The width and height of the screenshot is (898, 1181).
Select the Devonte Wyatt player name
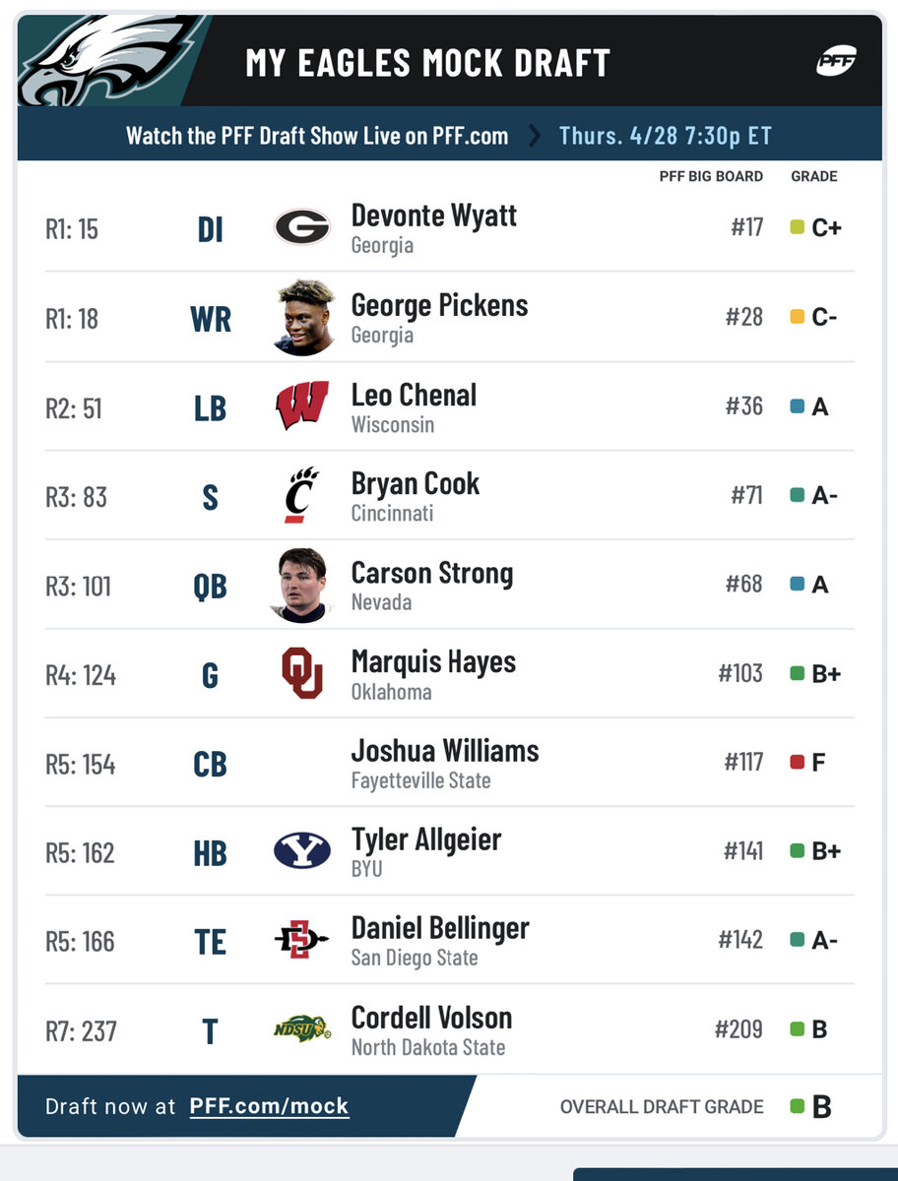click(434, 216)
